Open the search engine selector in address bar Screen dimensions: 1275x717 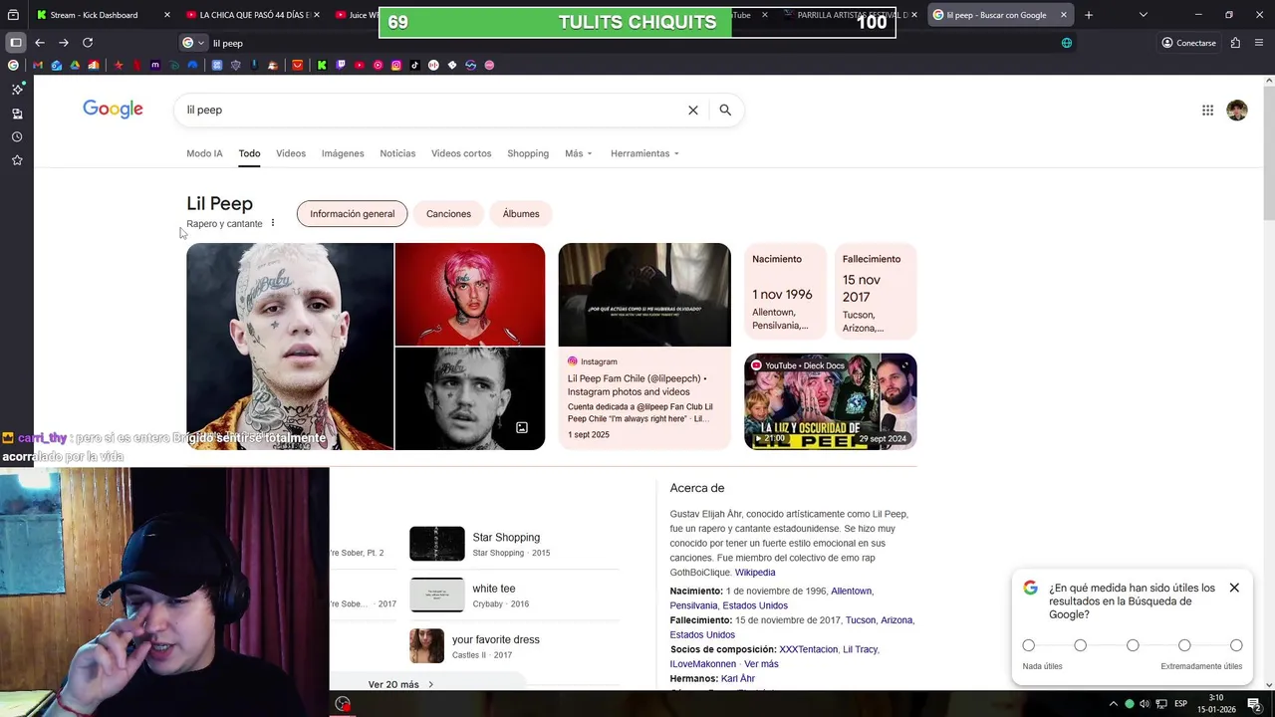click(193, 43)
